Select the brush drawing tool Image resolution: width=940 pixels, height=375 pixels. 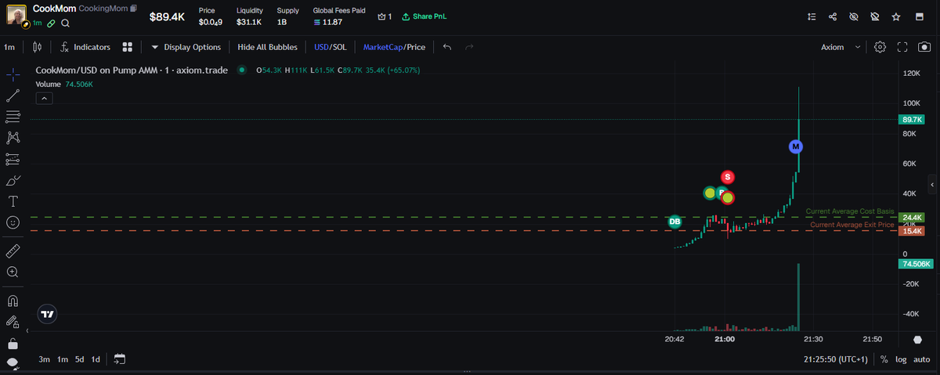coord(13,180)
